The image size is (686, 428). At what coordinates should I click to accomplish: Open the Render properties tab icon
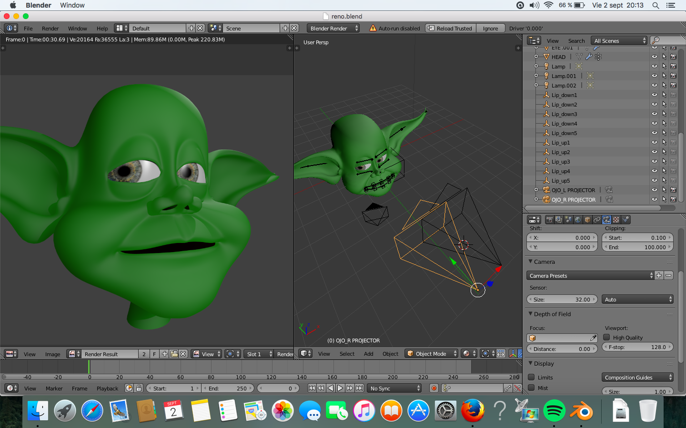pyautogui.click(x=549, y=220)
